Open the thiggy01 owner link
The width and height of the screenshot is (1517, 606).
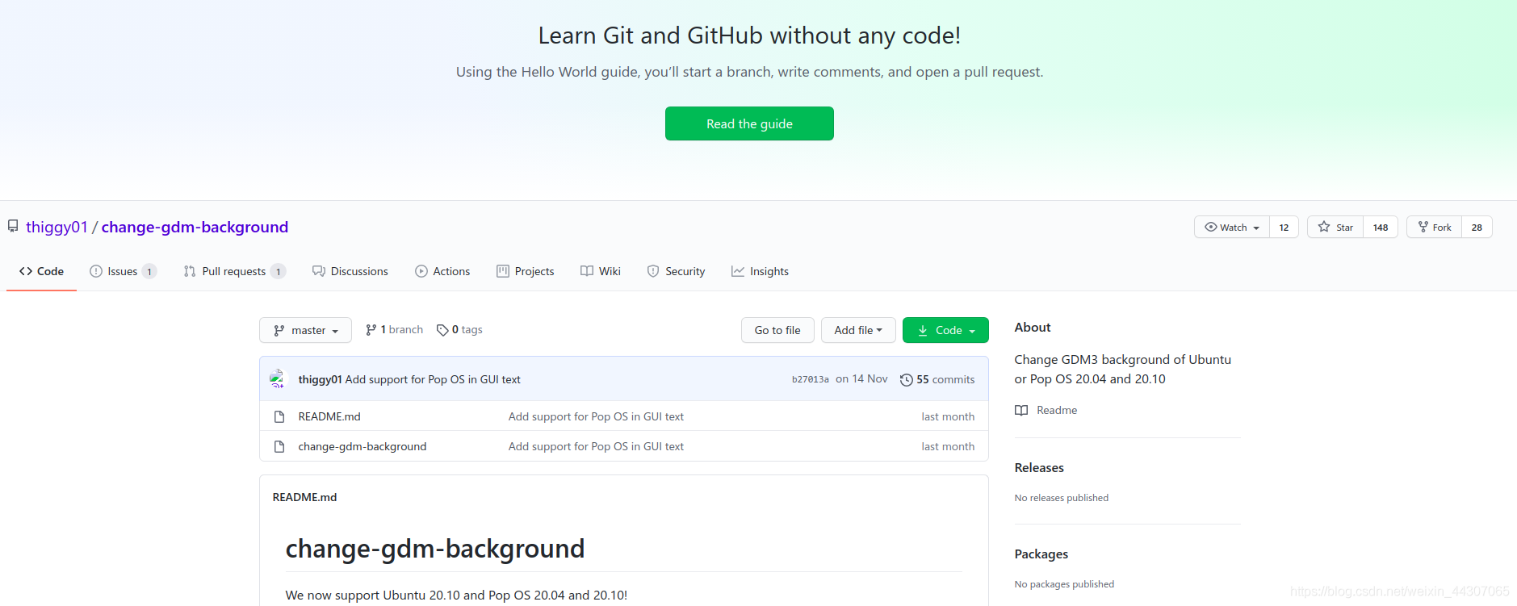[57, 227]
